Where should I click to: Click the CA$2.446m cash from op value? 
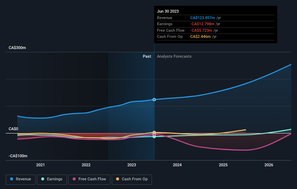point(200,37)
